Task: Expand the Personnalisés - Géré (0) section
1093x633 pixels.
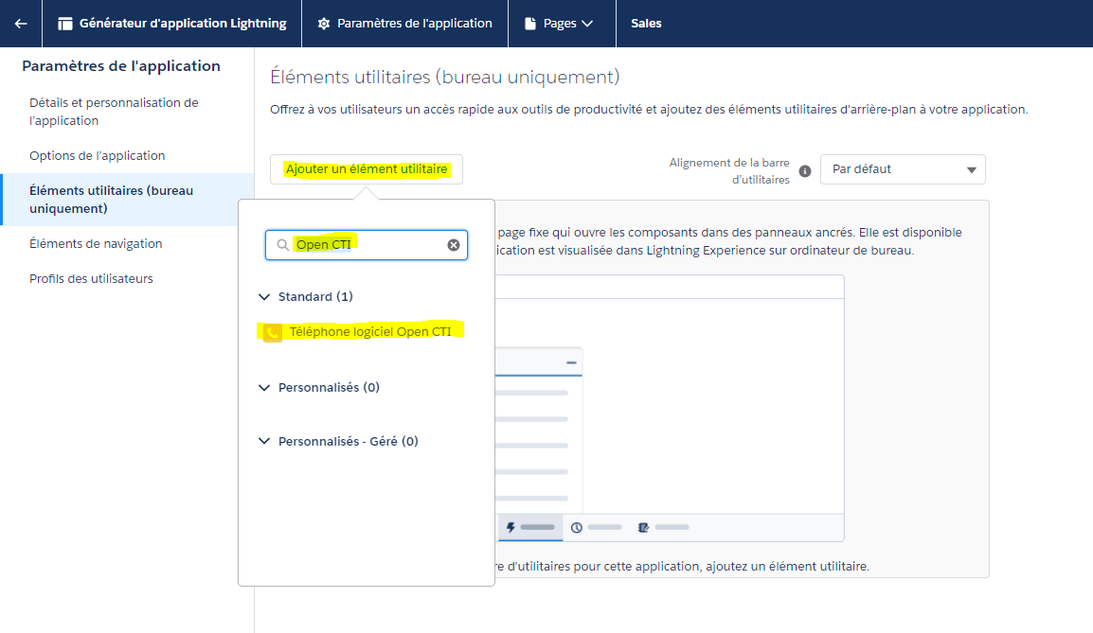Action: click(x=264, y=442)
